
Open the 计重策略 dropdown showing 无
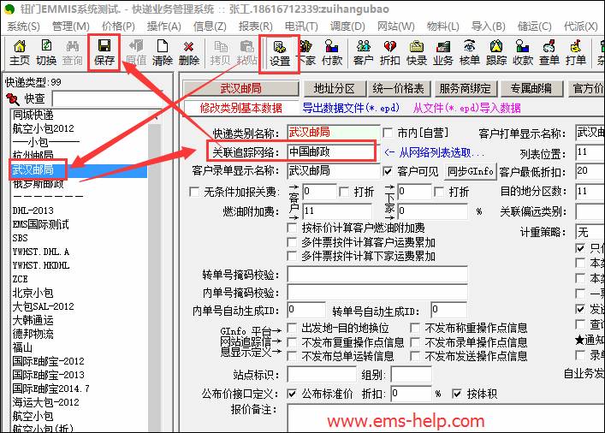(590, 232)
